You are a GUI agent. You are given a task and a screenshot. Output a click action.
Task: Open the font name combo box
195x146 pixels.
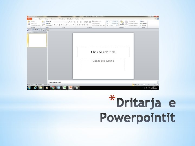tap(59, 22)
